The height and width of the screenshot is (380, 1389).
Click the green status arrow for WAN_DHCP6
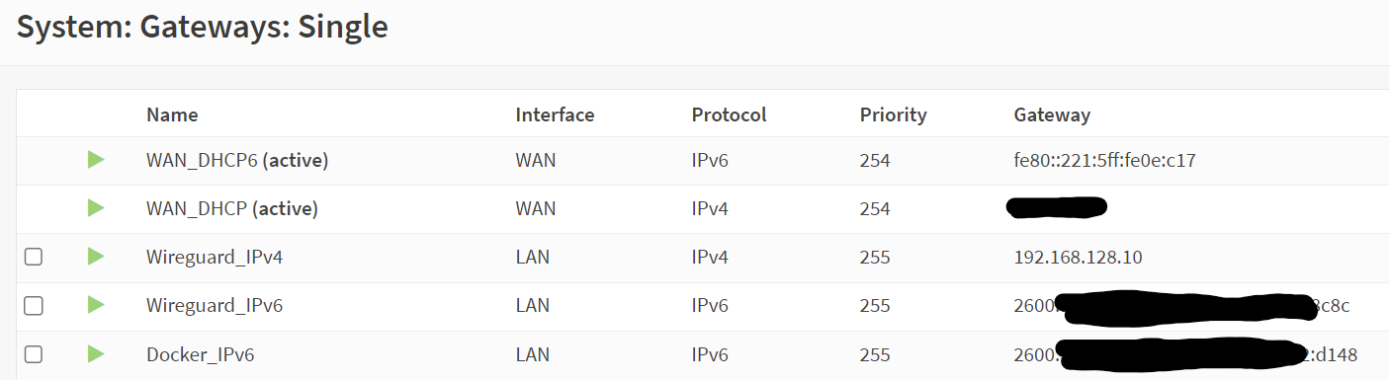pyautogui.click(x=96, y=160)
